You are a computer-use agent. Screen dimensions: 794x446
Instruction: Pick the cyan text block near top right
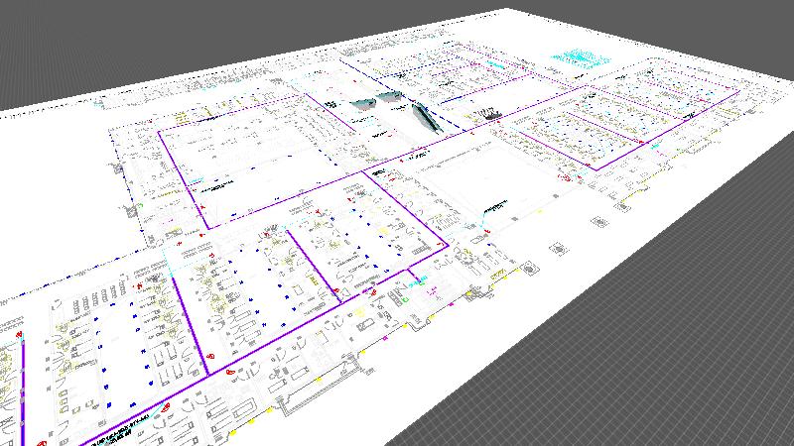579,56
